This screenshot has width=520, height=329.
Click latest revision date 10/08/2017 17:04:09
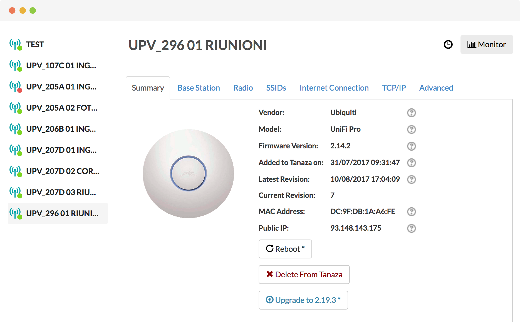click(365, 179)
